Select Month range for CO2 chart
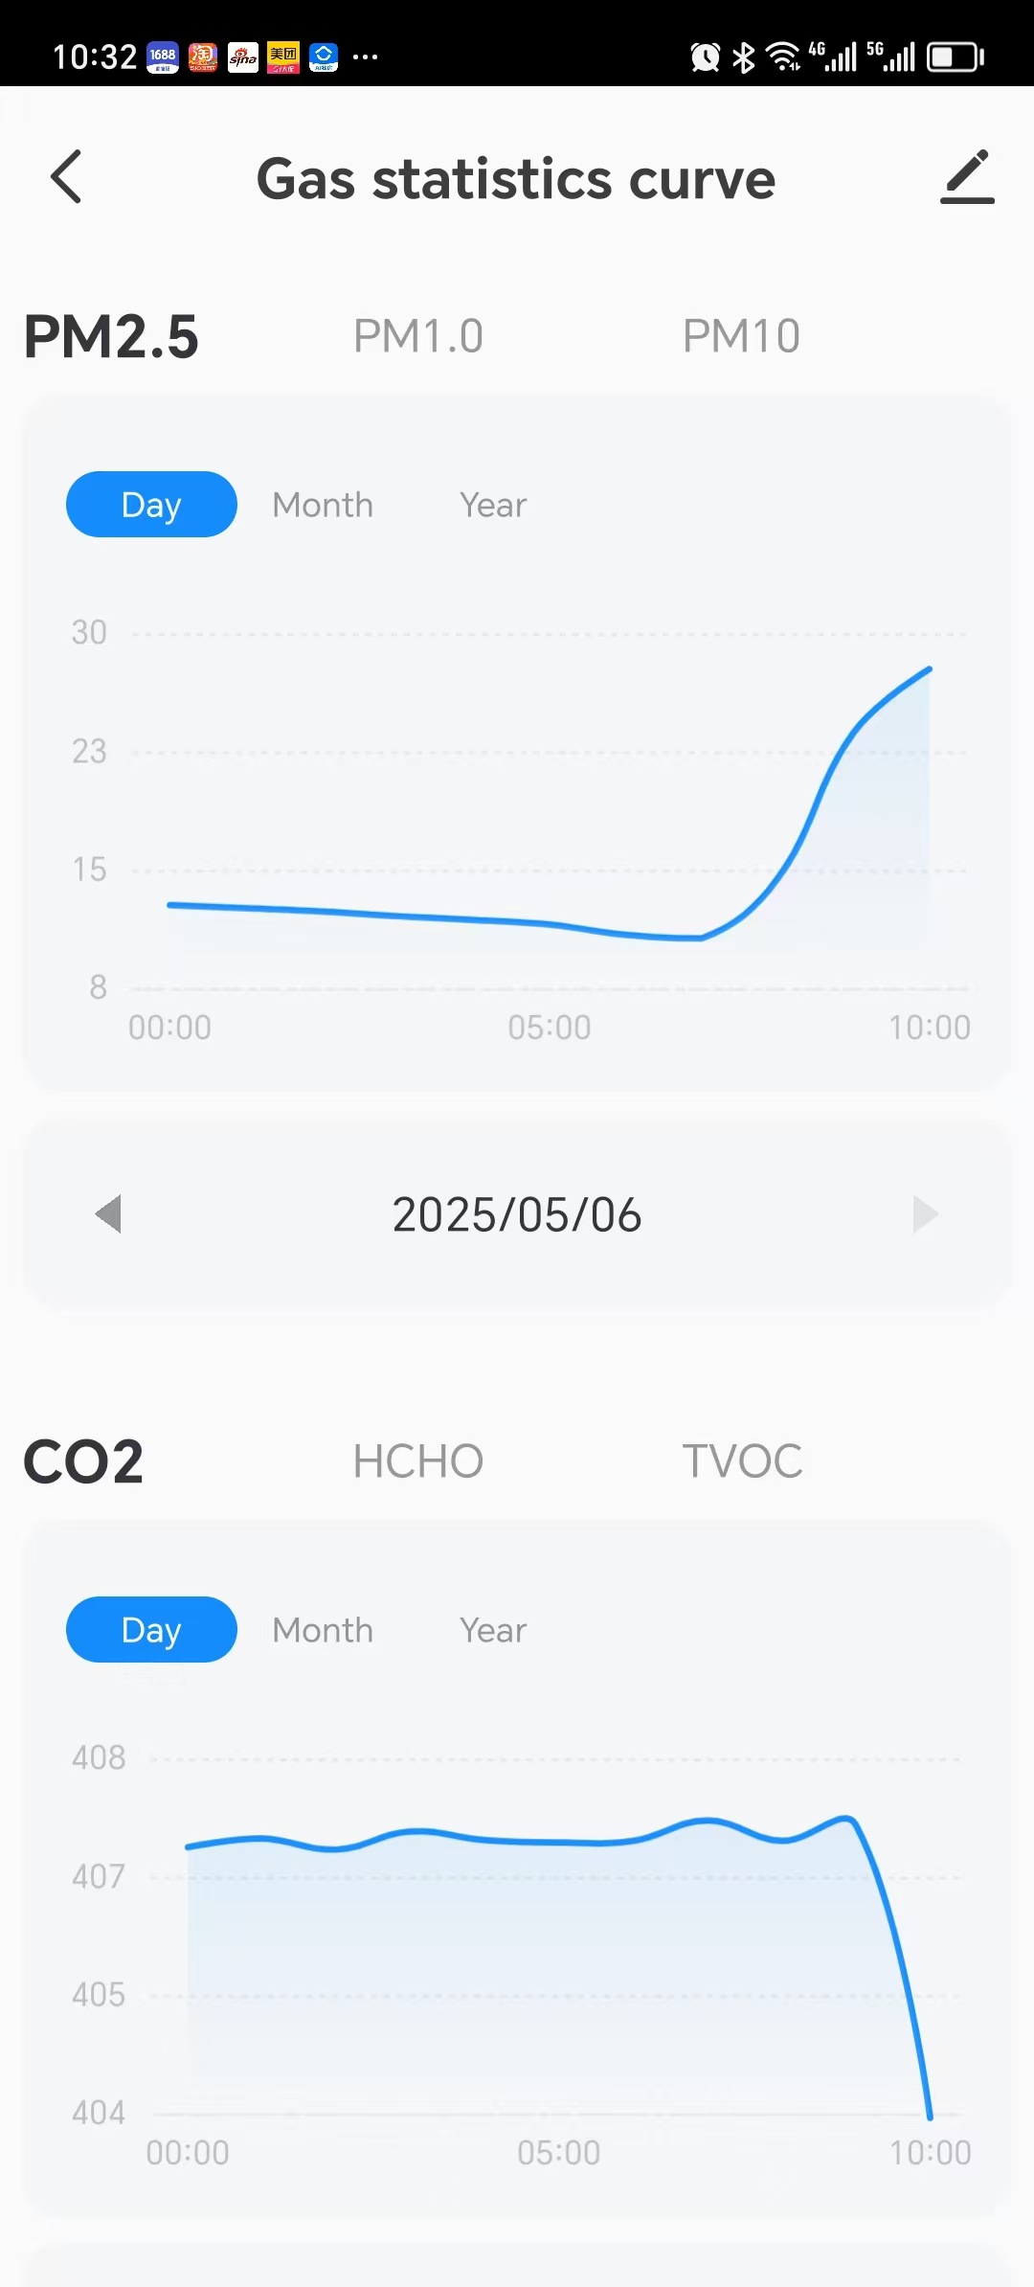 click(323, 1630)
